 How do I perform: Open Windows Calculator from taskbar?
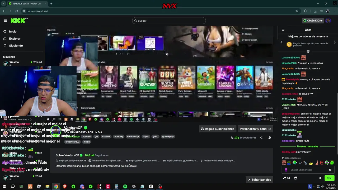click(x=116, y=187)
